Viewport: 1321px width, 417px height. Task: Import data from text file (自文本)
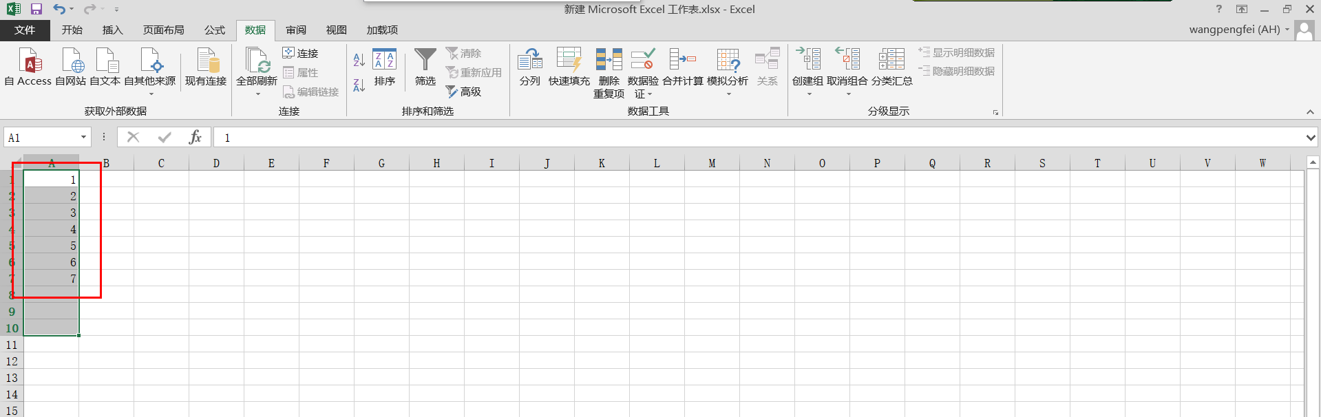coord(105,67)
